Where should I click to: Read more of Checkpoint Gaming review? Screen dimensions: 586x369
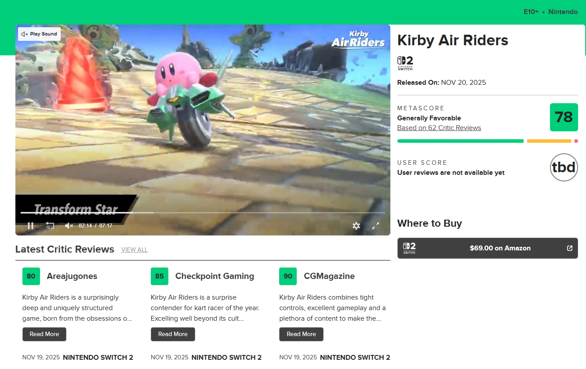(173, 334)
